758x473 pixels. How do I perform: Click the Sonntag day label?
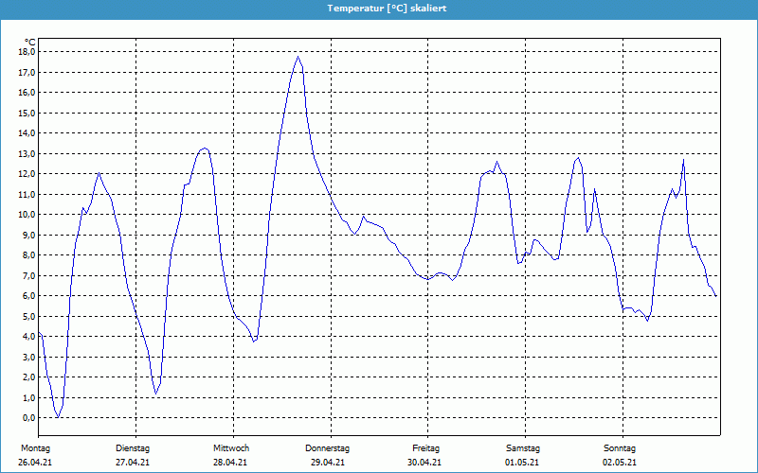620,448
